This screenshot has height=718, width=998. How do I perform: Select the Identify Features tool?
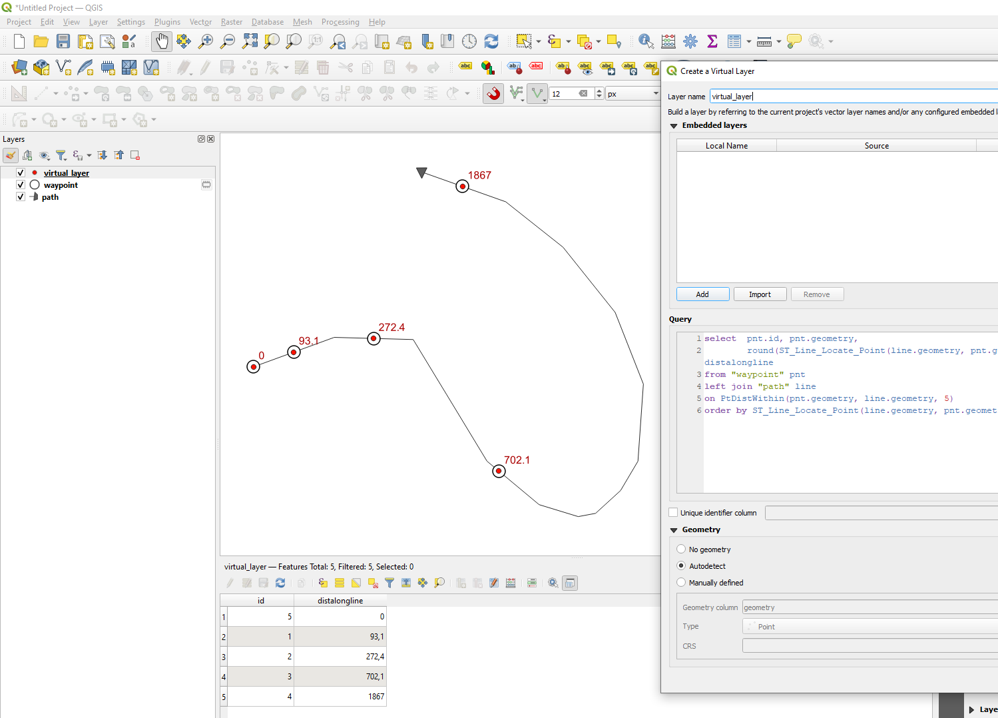tap(646, 41)
